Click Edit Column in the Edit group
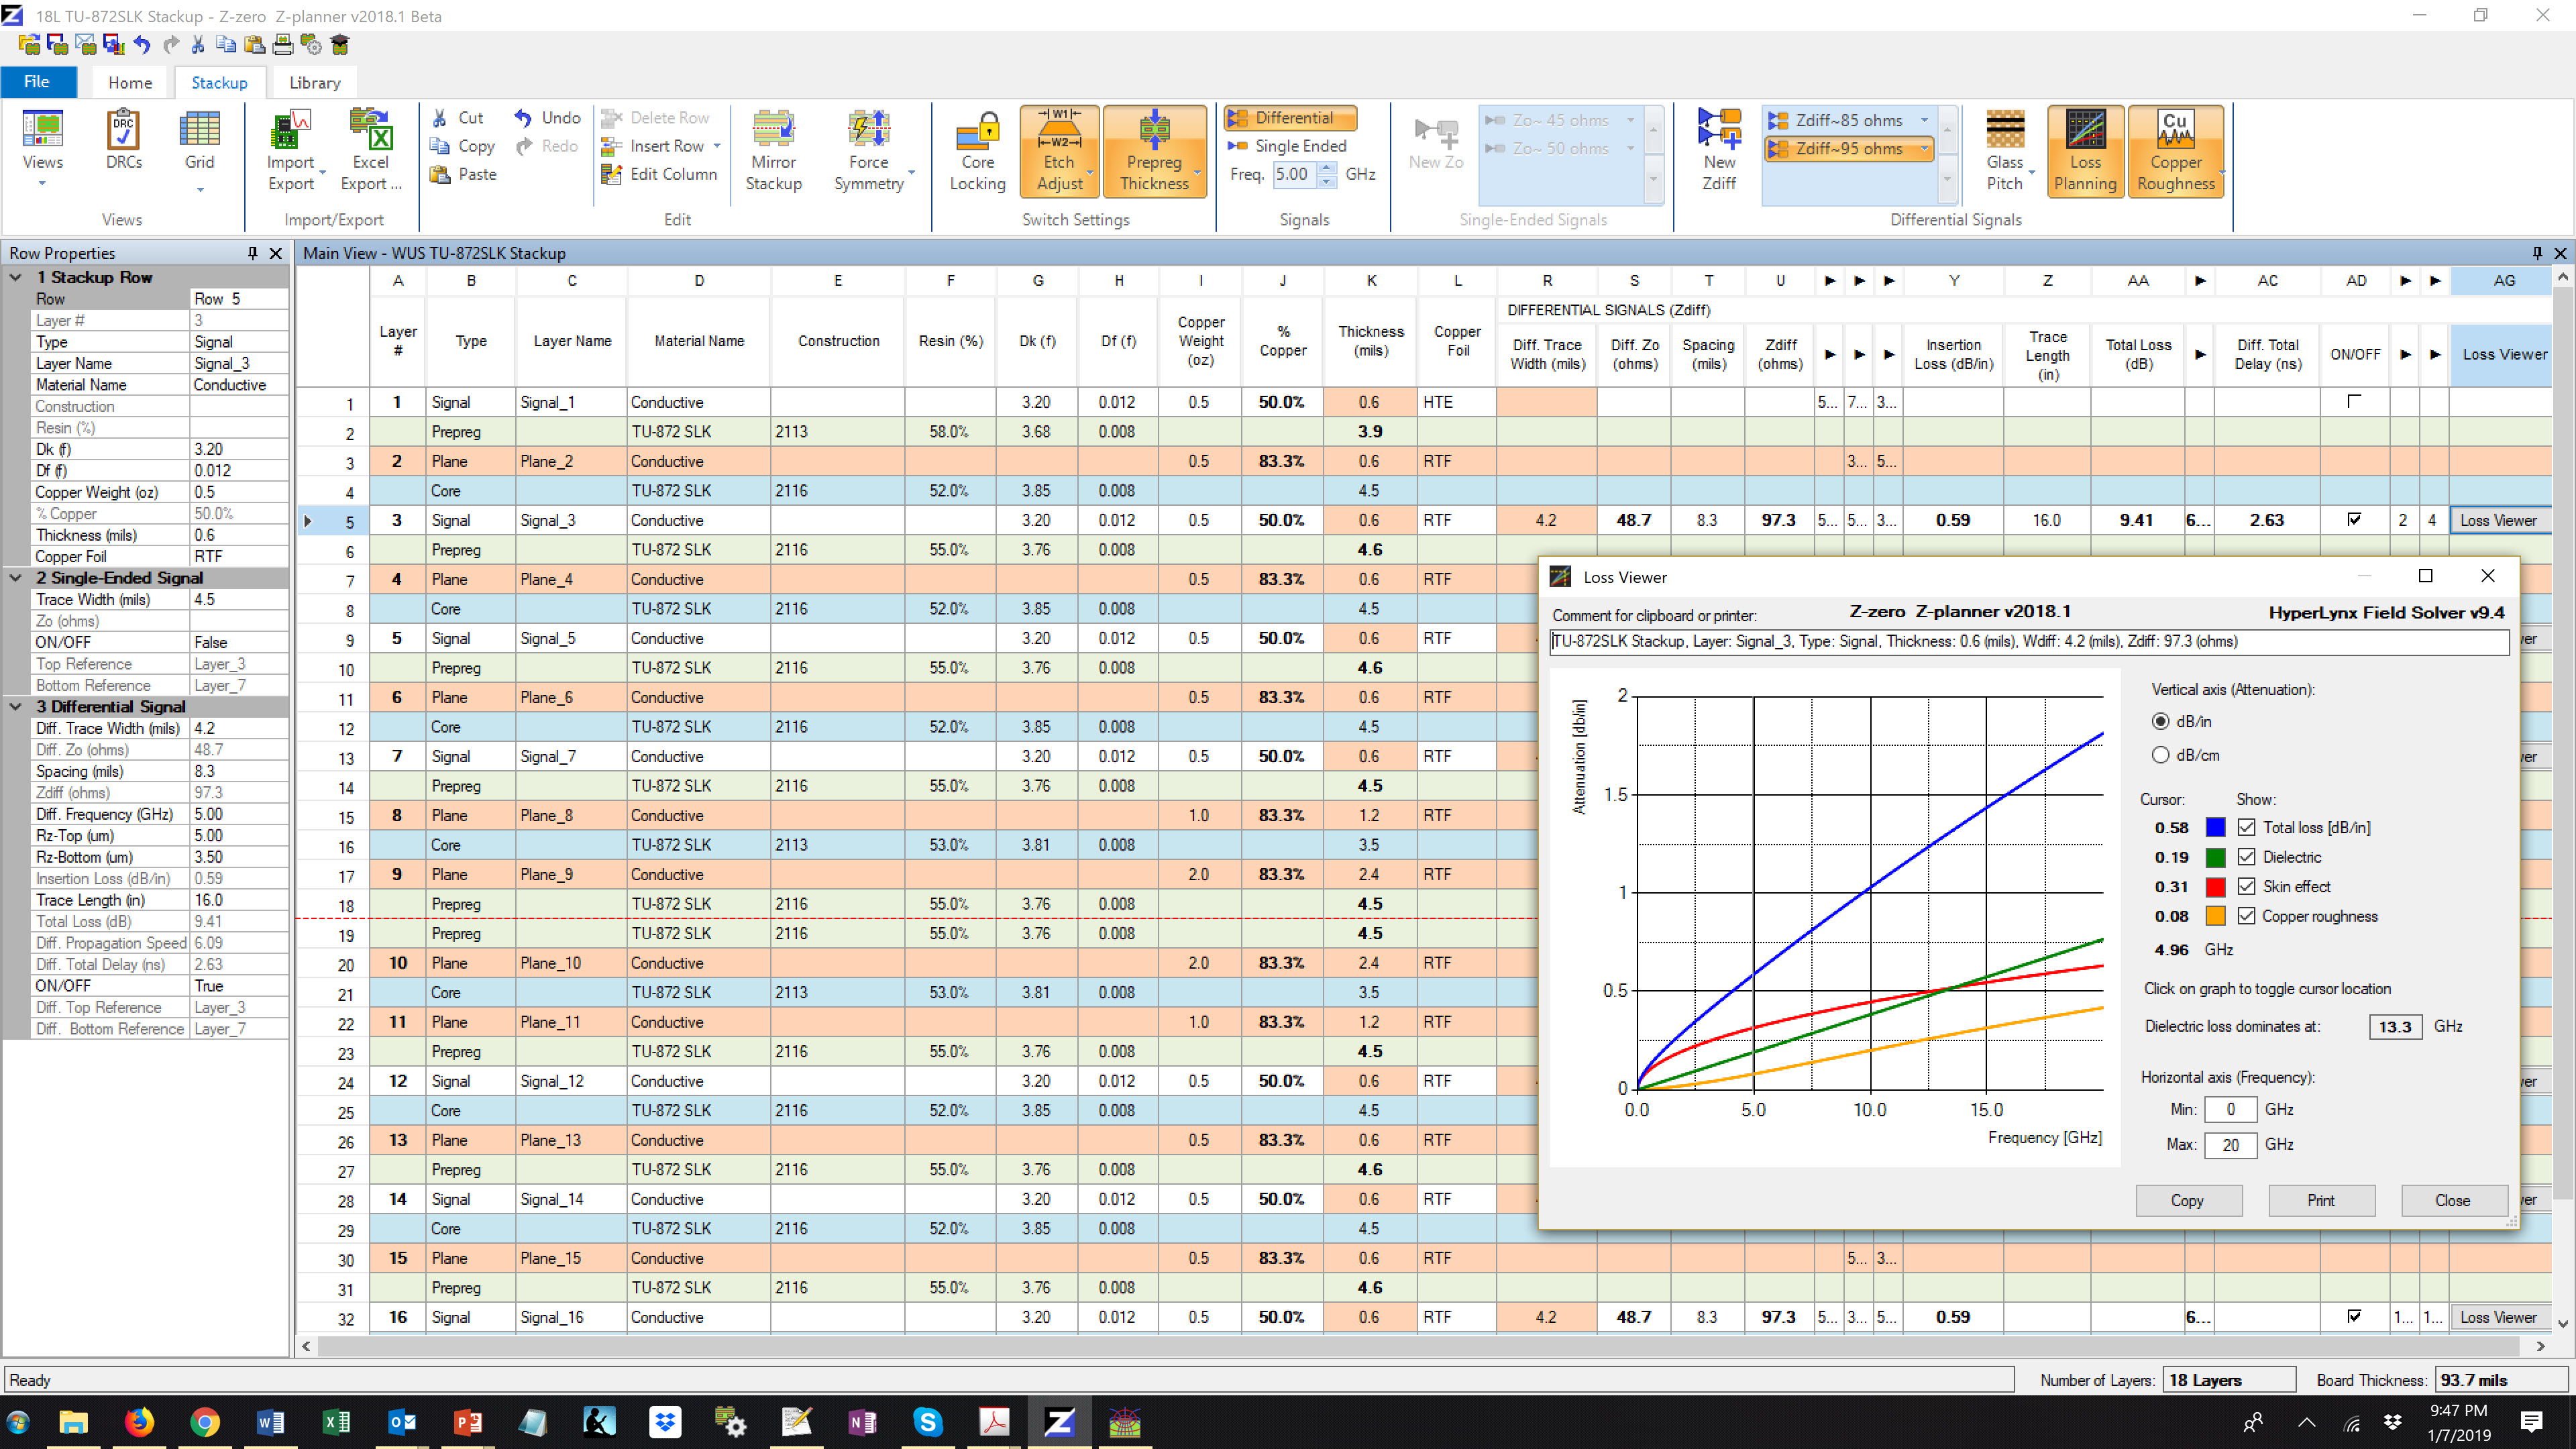 659,174
